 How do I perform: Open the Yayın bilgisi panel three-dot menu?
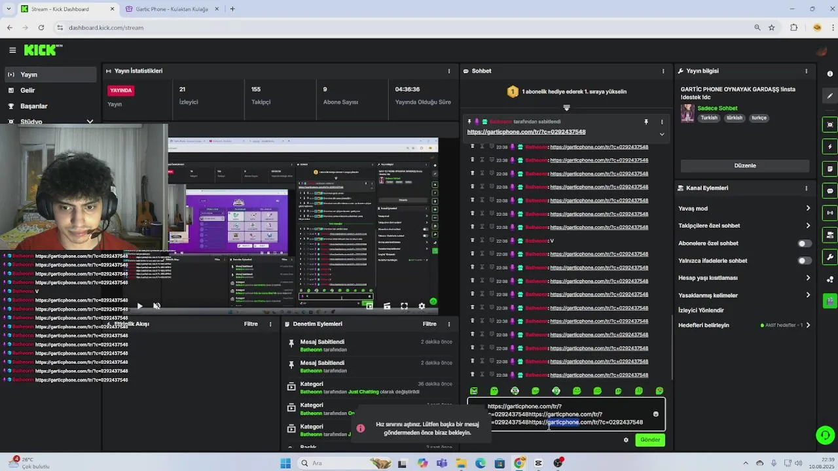coord(807,71)
